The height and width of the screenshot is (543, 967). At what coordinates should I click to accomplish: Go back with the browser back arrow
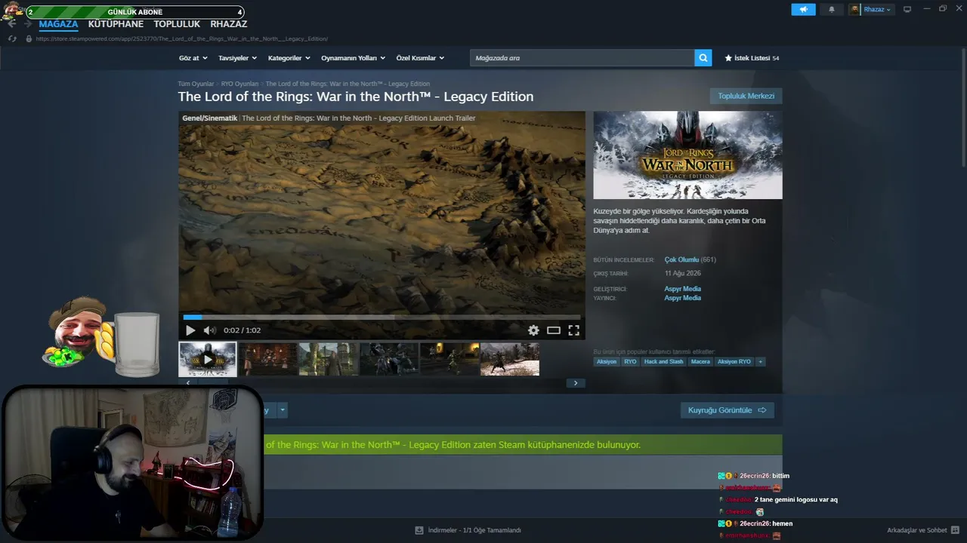(11, 24)
